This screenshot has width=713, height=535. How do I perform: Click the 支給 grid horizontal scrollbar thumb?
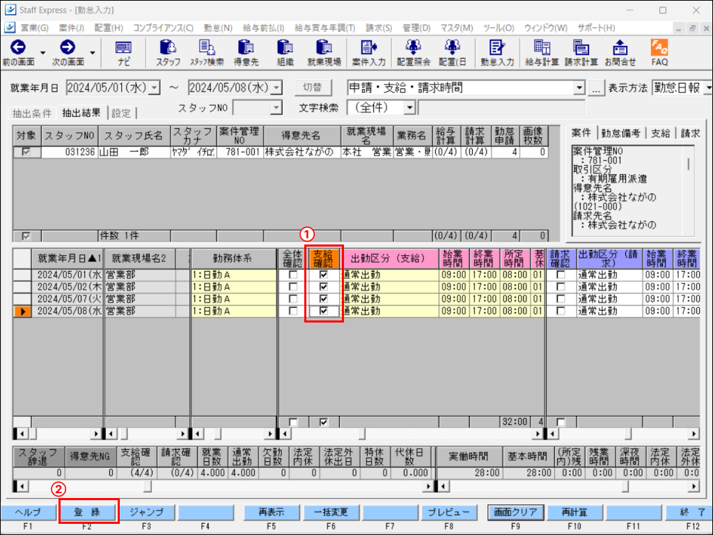pyautogui.click(x=362, y=433)
